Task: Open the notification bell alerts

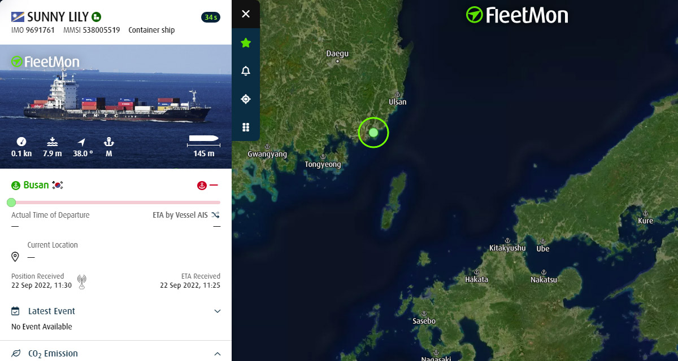Action: [246, 71]
